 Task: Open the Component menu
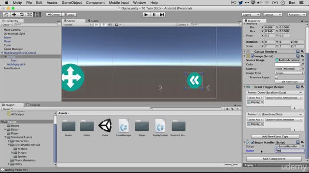tap(95, 3)
